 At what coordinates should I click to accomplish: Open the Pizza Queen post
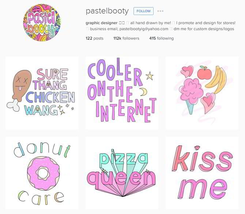[x=122, y=173]
